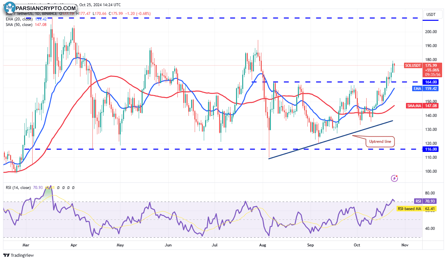Select the SMA (50, close) indicator legend
Viewport: 447px width, 261px height.
(19, 24)
